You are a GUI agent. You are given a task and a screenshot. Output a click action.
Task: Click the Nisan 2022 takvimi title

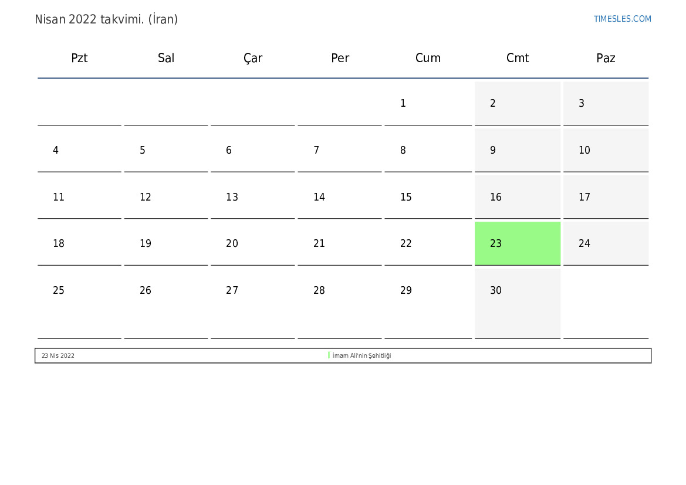click(106, 19)
